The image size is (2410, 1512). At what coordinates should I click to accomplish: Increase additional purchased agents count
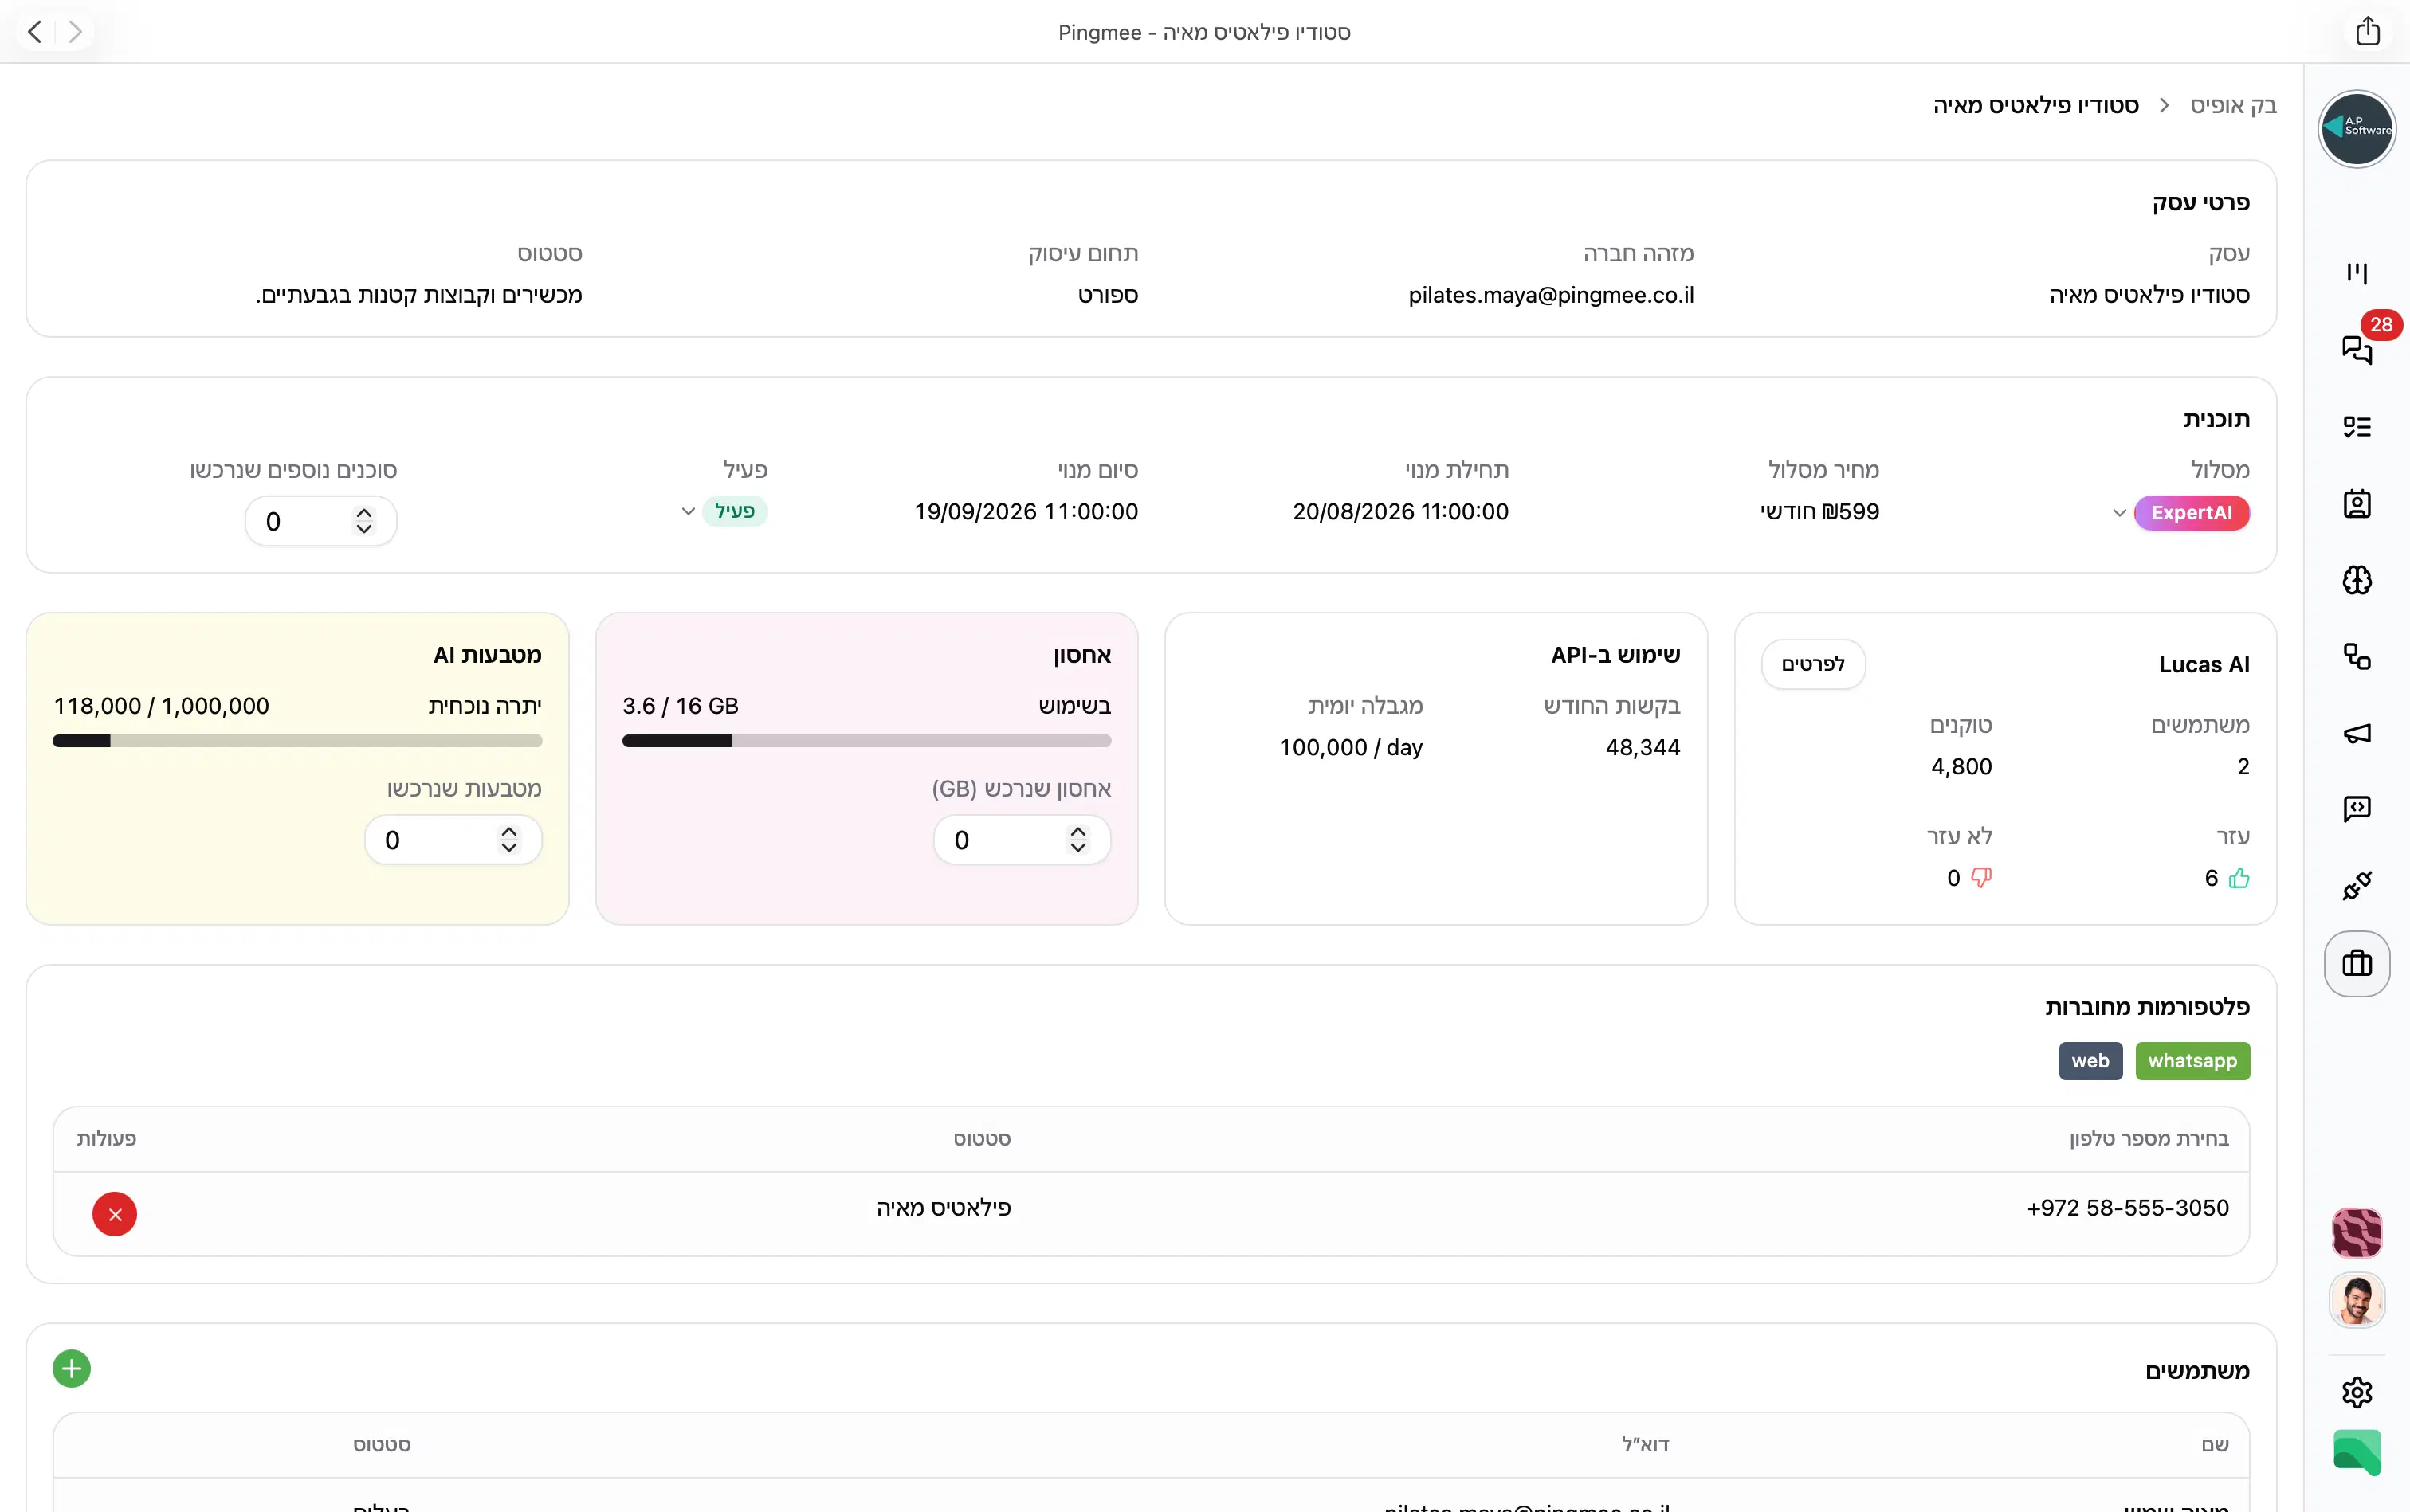(x=364, y=513)
